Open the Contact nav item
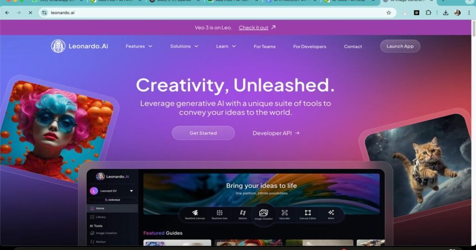The image size is (476, 250). point(353,46)
